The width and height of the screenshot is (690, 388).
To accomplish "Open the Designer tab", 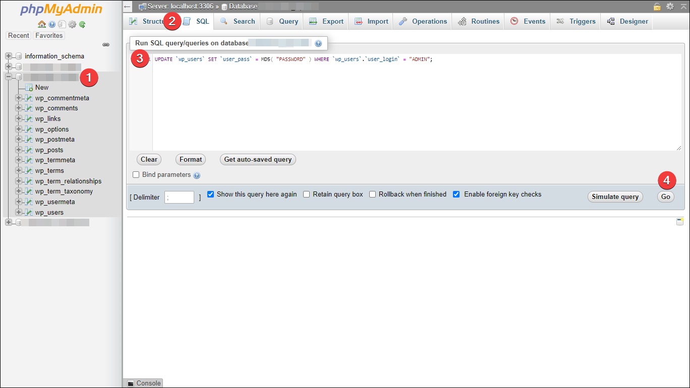I will (x=627, y=21).
